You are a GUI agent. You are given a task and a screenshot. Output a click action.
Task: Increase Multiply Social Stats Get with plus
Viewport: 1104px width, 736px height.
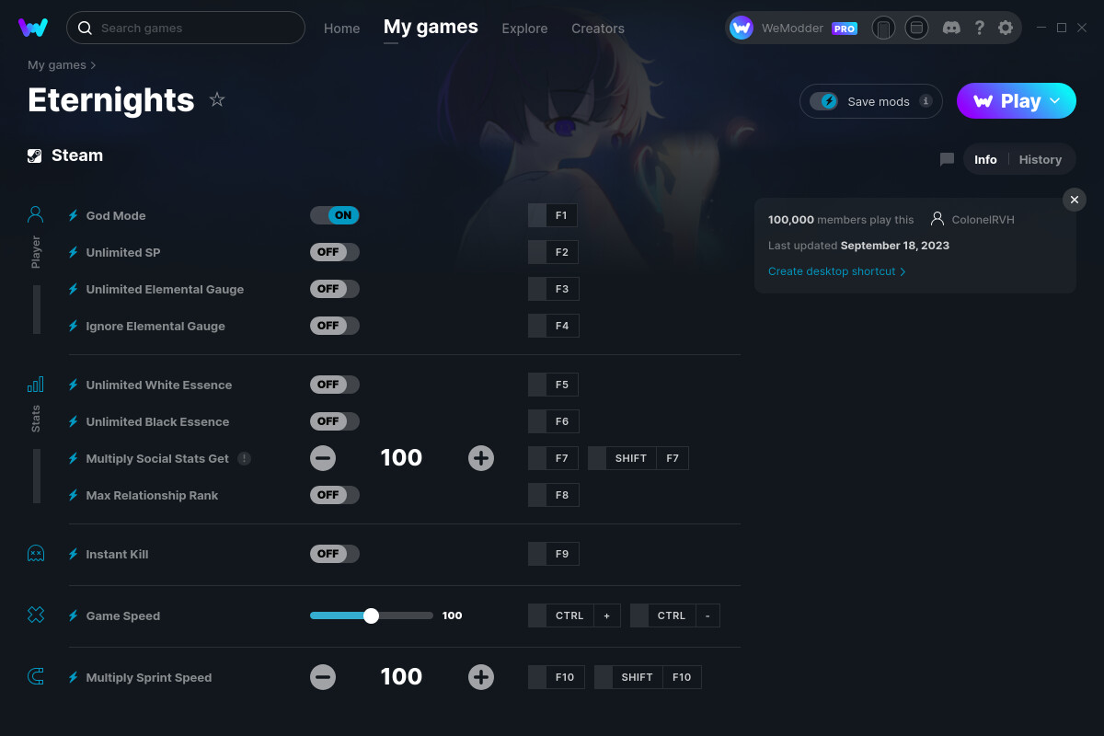click(481, 458)
